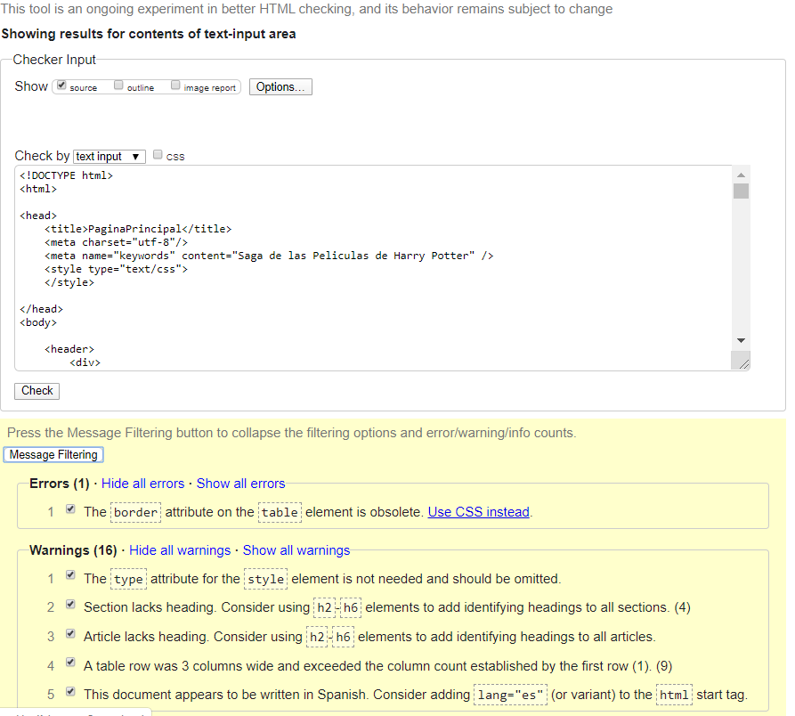Uncheck the "Section lacks heading" warning
This screenshot has height=716, width=795.
click(x=69, y=603)
